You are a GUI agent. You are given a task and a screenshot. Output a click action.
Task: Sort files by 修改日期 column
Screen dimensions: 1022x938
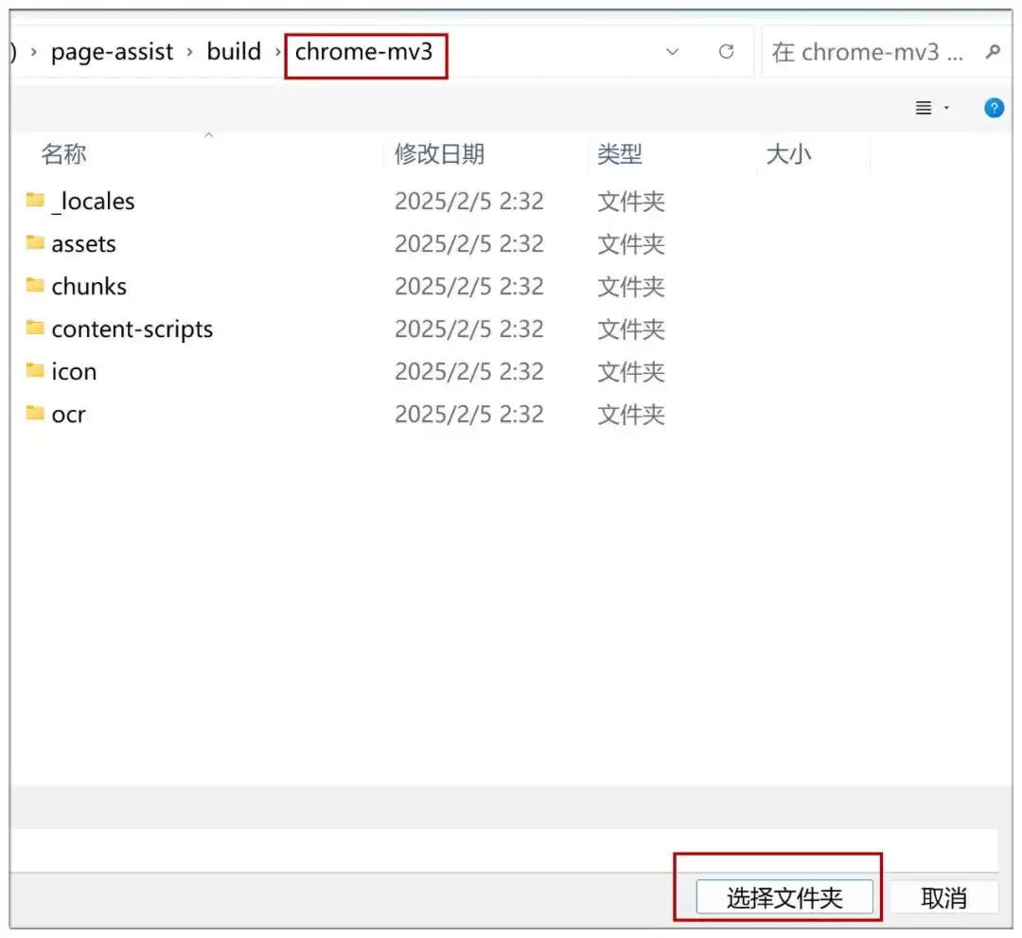(438, 153)
